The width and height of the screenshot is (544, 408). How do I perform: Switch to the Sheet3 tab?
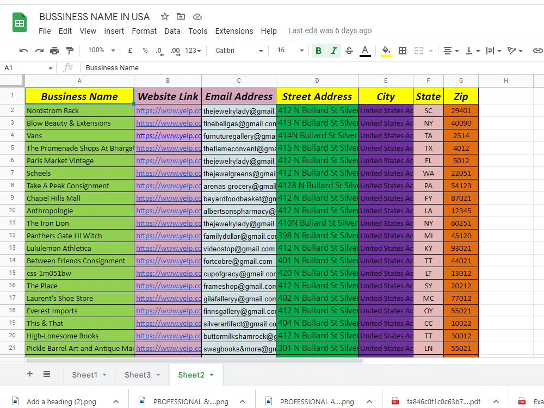(138, 375)
